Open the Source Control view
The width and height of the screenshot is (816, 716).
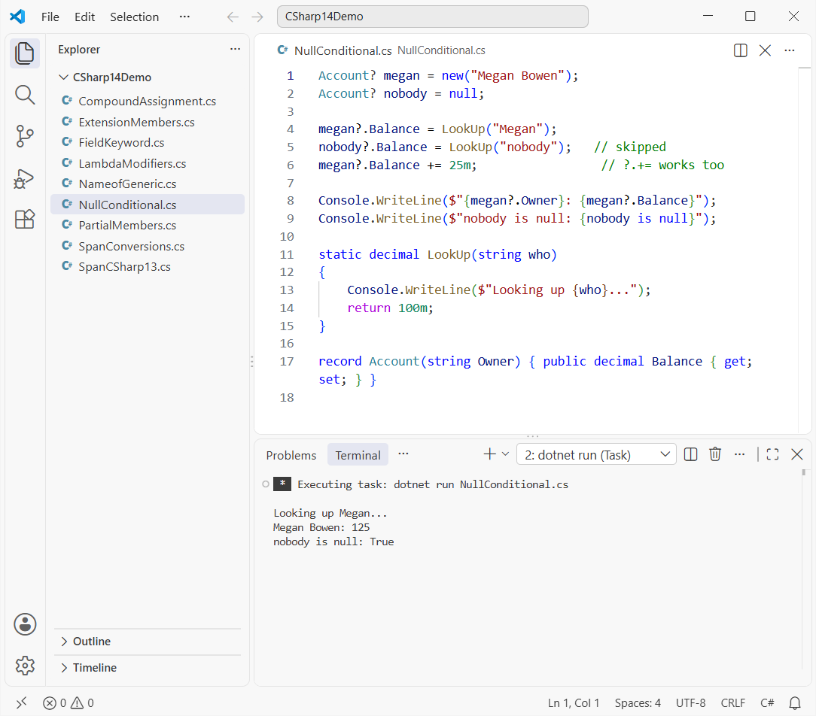24,136
